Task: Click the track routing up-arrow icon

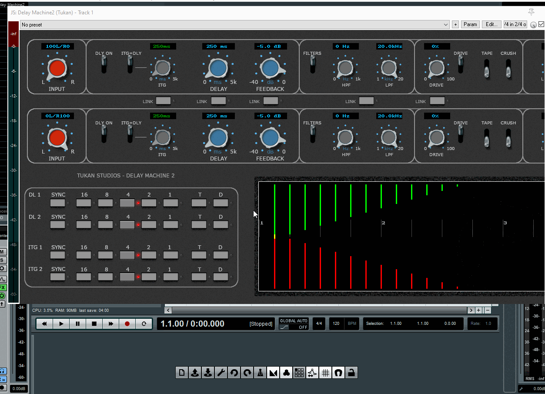Action: (3, 304)
